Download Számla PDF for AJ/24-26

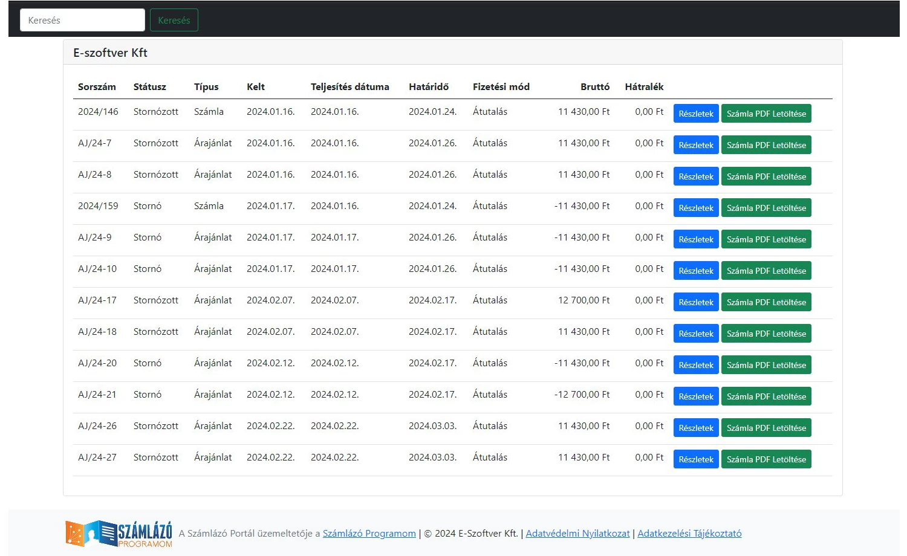[766, 428]
